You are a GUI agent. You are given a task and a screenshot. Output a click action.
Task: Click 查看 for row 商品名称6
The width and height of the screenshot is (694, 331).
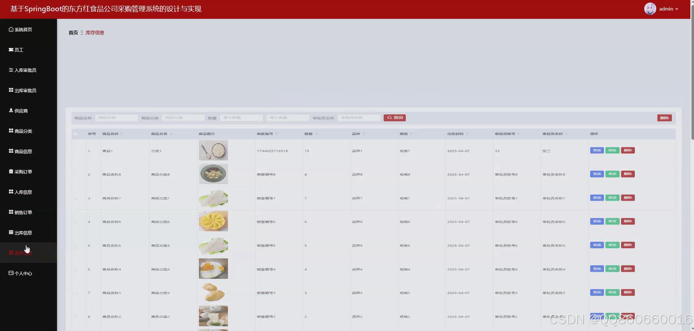point(597,221)
